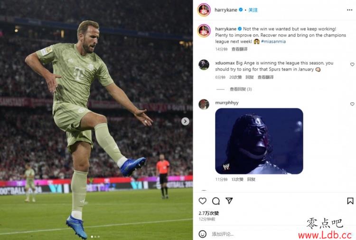
Task: Save post with the bookmark icon
Action: pyautogui.click(x=350, y=201)
